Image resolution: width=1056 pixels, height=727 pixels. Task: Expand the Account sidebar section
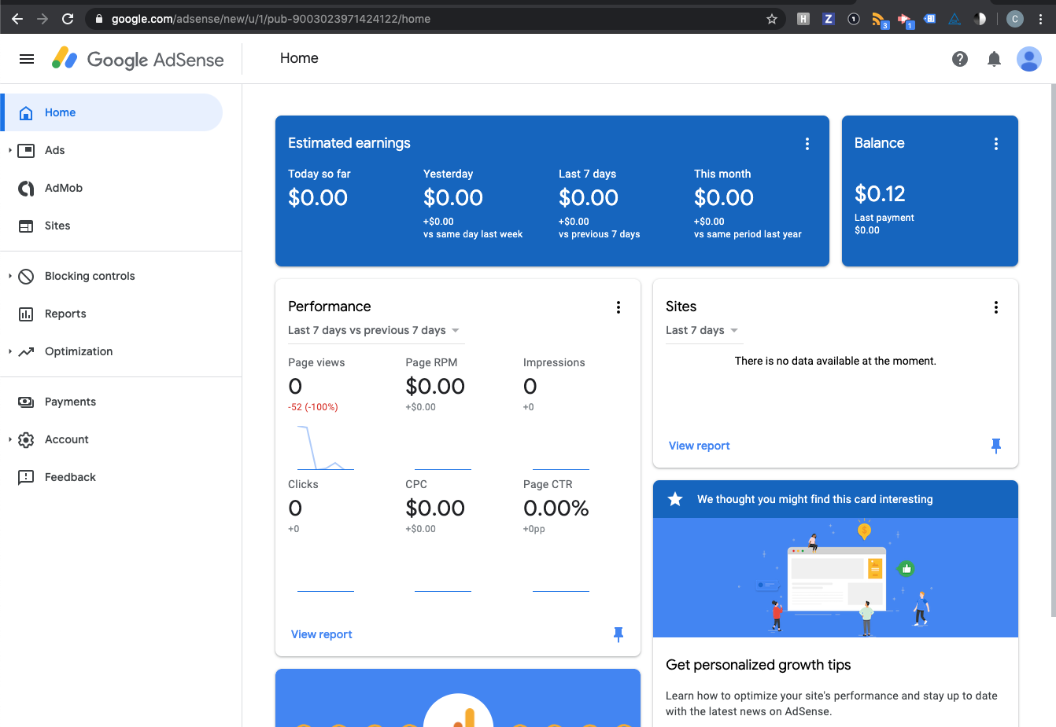[67, 439]
